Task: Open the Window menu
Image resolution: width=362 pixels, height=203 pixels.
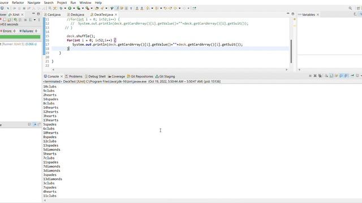Action: click(x=85, y=2)
